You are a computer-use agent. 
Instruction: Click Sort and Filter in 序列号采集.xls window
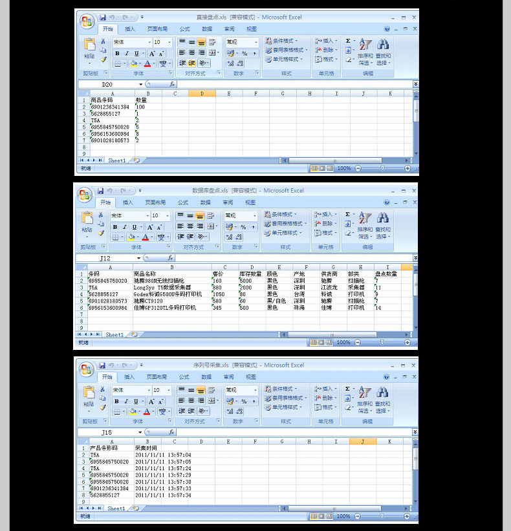click(365, 400)
